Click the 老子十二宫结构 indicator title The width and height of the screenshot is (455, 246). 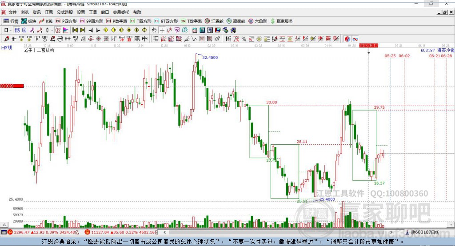click(x=39, y=50)
